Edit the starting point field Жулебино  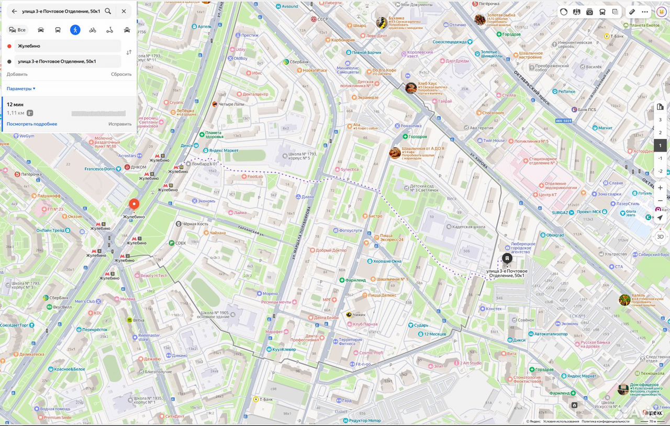(68, 46)
